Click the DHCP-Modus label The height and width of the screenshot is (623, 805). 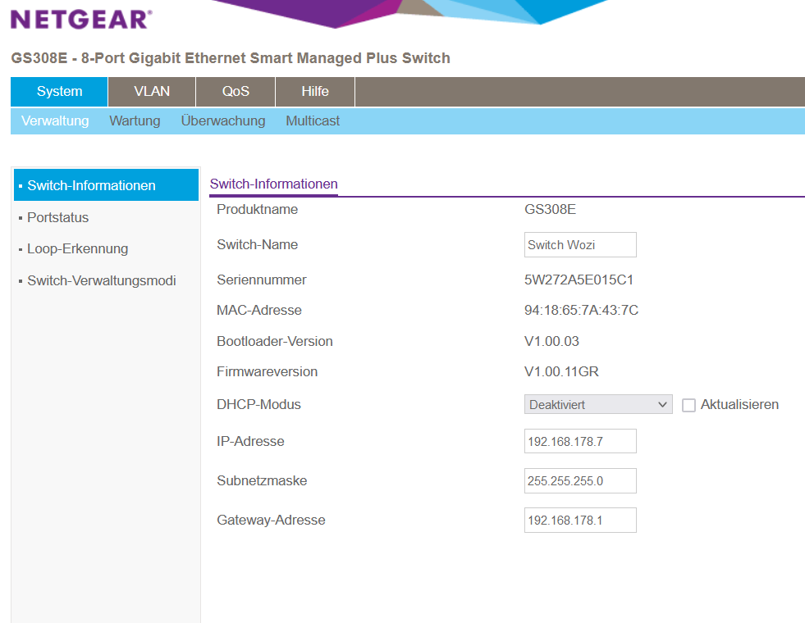[x=258, y=405]
